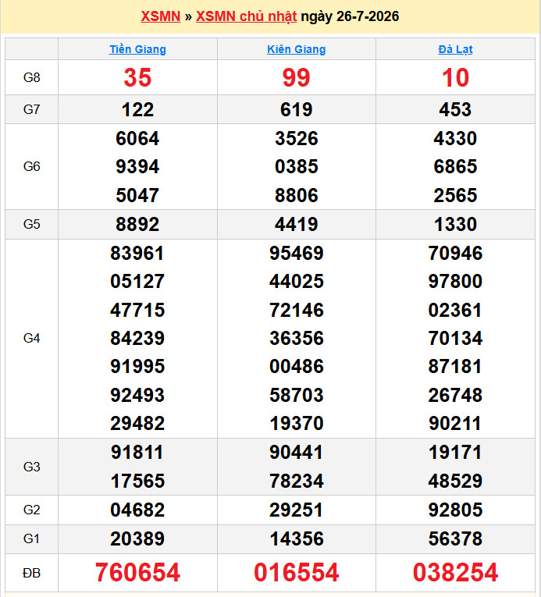Click the G3 number 91811
Image resolution: width=541 pixels, height=597 pixels.
[137, 453]
